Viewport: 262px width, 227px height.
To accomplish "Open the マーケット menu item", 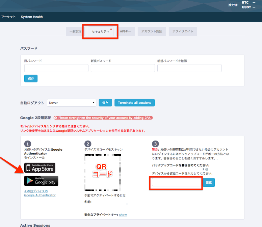I will tap(8, 17).
